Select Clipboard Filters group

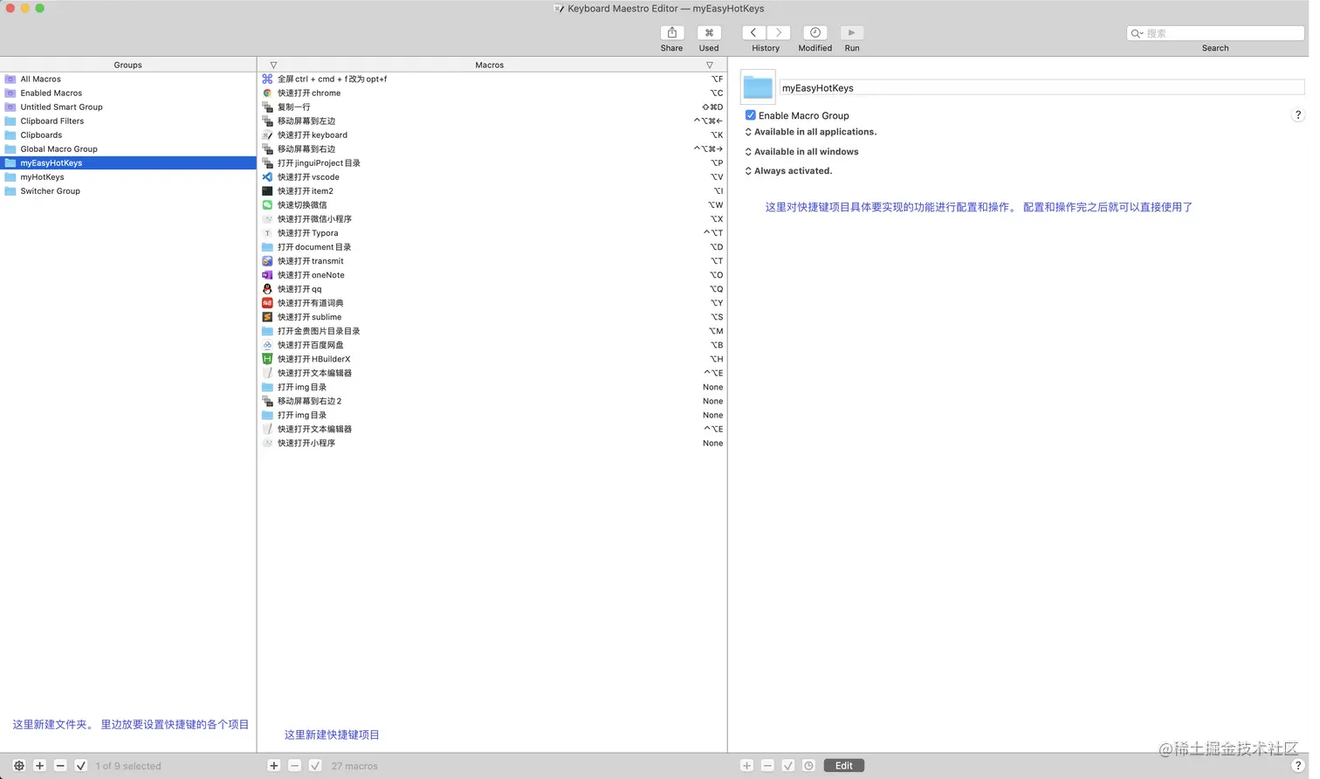[127, 121]
